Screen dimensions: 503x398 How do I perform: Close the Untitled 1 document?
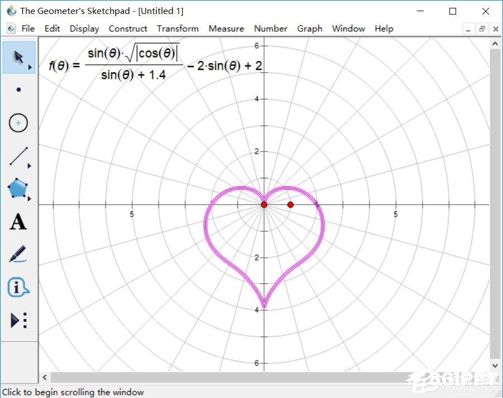coord(496,29)
